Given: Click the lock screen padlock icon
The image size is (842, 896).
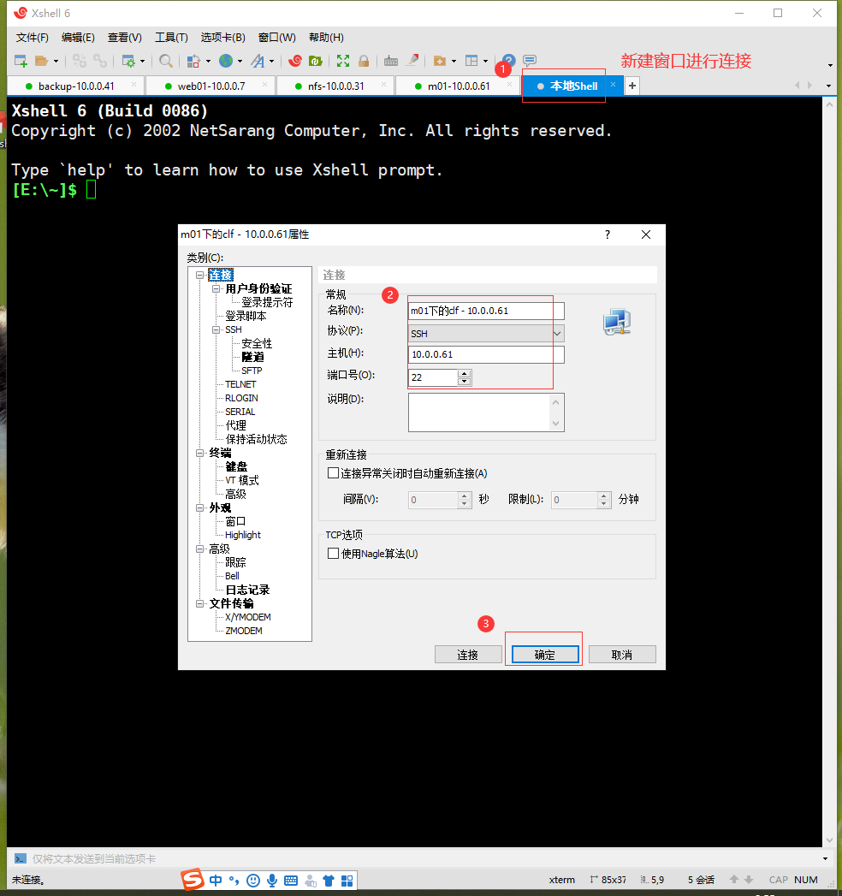Looking at the screenshot, I should pos(364,61).
